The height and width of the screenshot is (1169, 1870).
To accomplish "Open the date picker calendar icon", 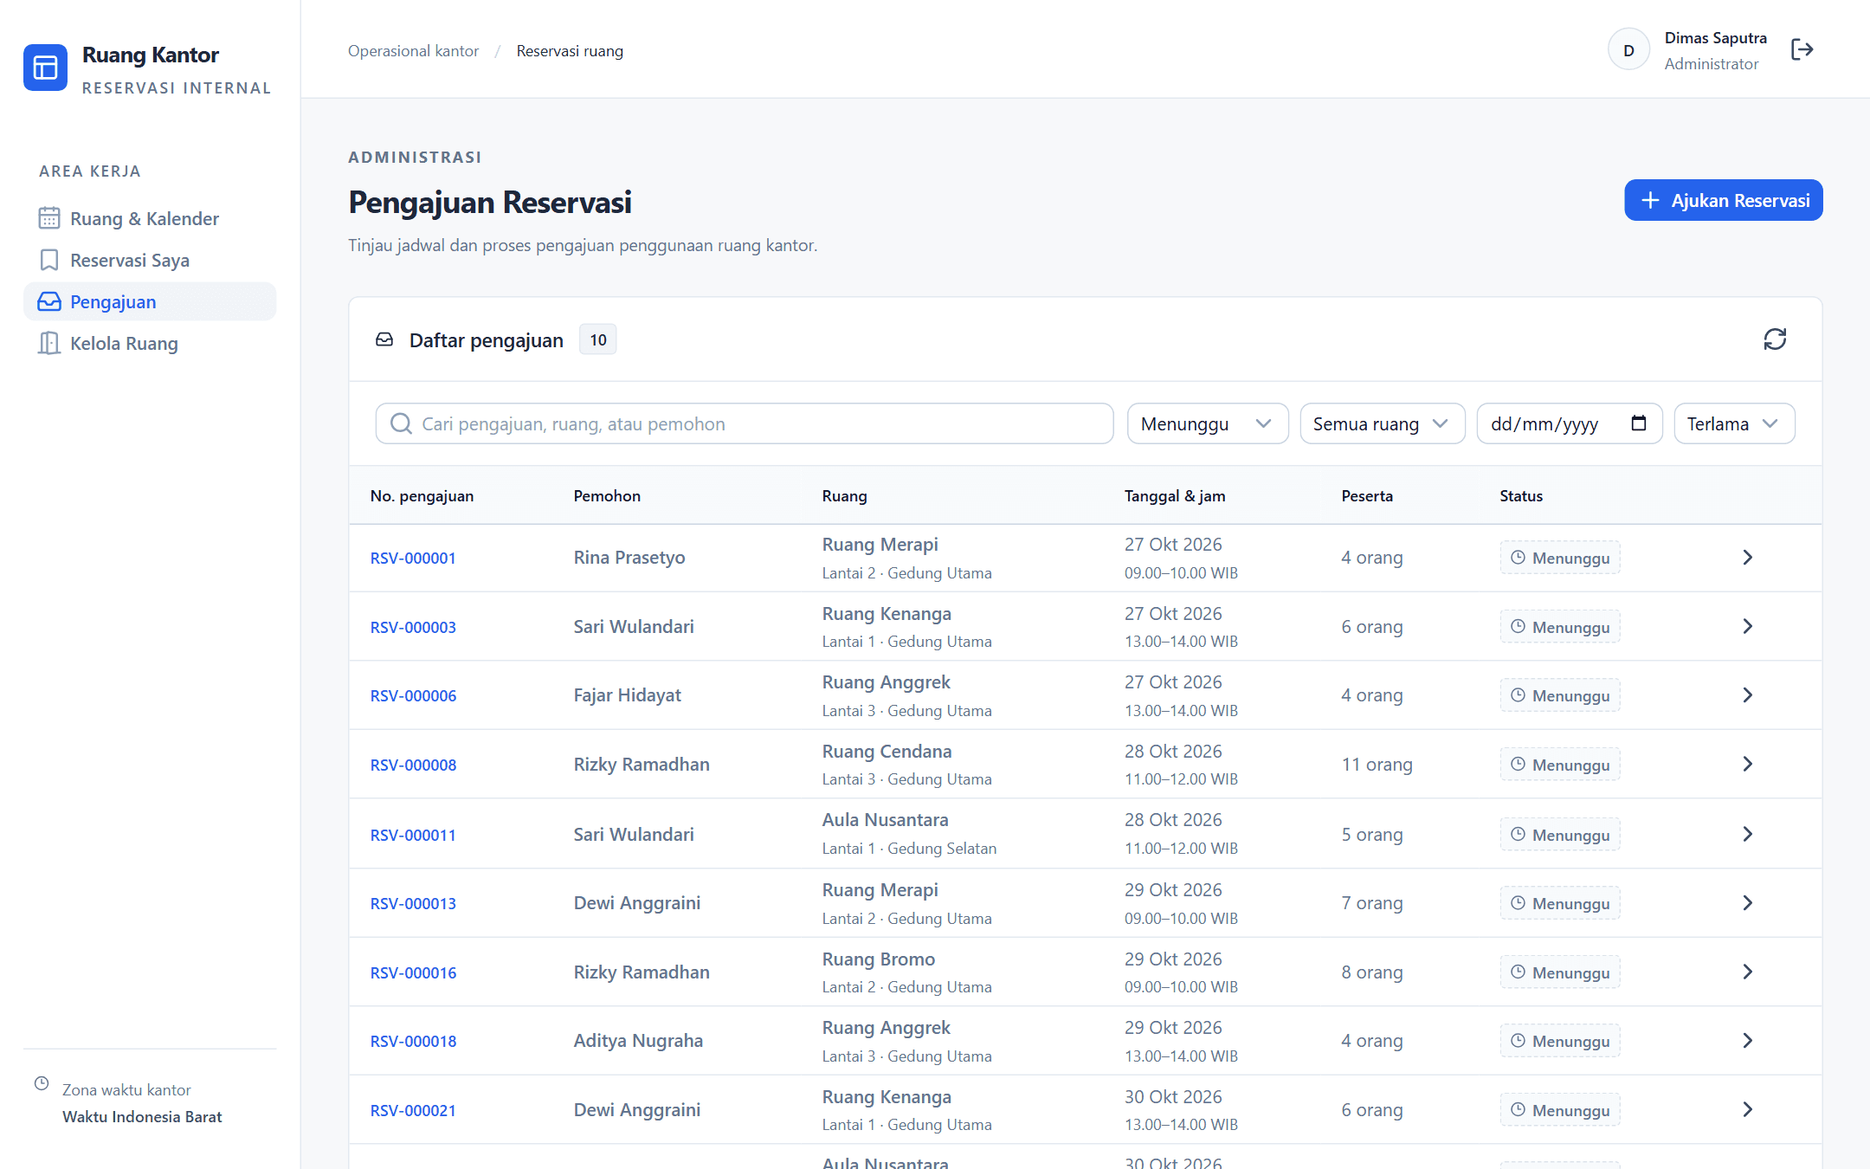I will [1638, 423].
